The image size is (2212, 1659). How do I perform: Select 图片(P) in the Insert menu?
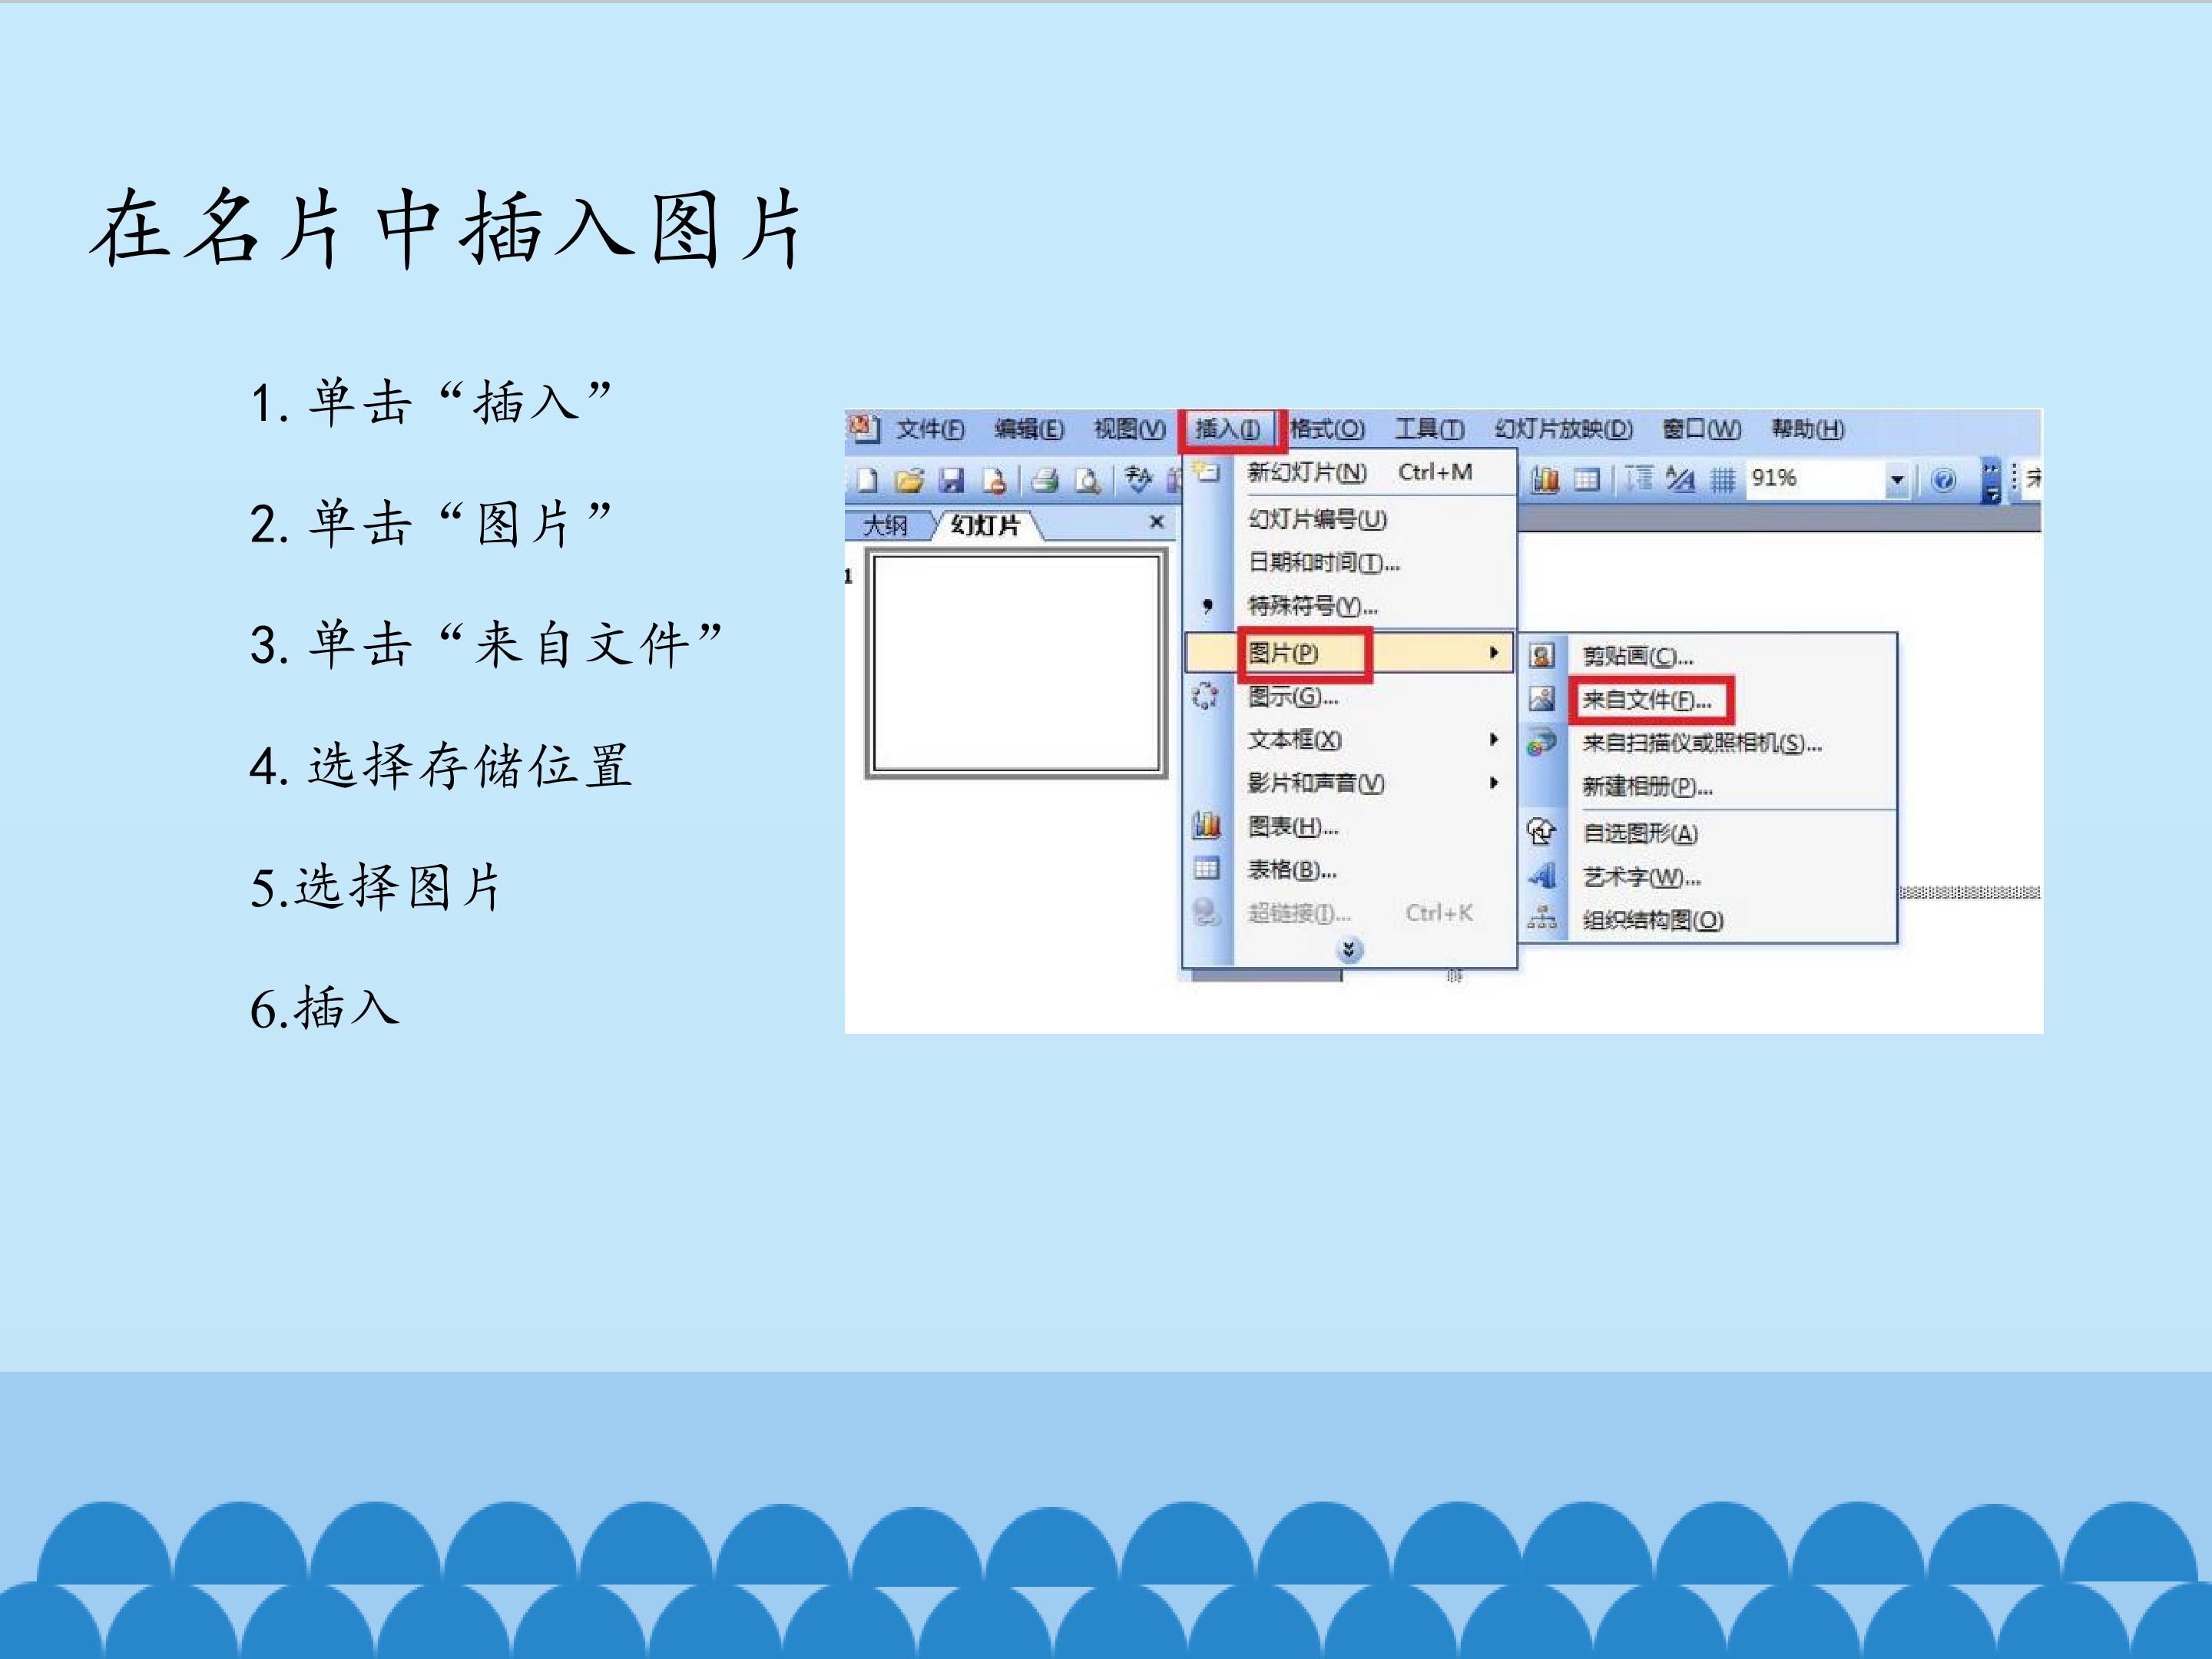click(1349, 653)
